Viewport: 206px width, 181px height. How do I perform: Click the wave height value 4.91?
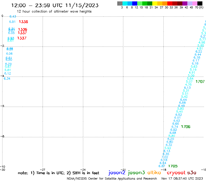point(192,73)
